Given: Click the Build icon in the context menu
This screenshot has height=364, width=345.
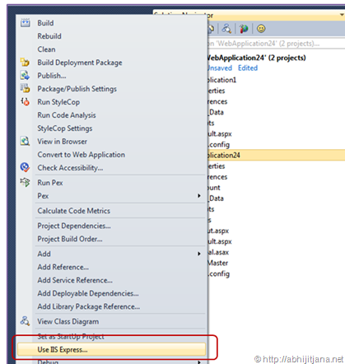Looking at the screenshot, I should pos(26,23).
